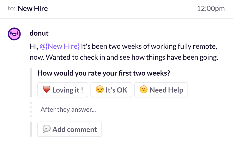Viewport: 233px width, 144px height.
Task: Pick the "Need Help" response button
Action: (x=161, y=90)
